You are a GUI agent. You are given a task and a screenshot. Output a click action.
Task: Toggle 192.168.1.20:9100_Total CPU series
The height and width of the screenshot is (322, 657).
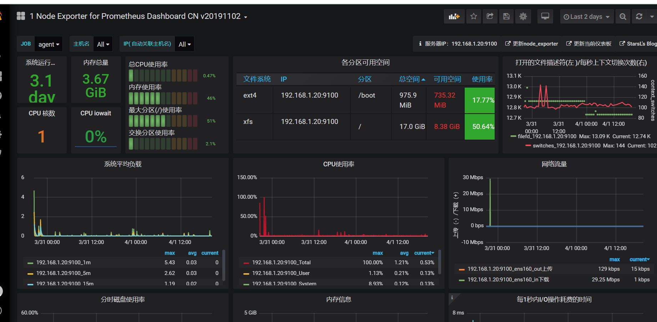(281, 263)
